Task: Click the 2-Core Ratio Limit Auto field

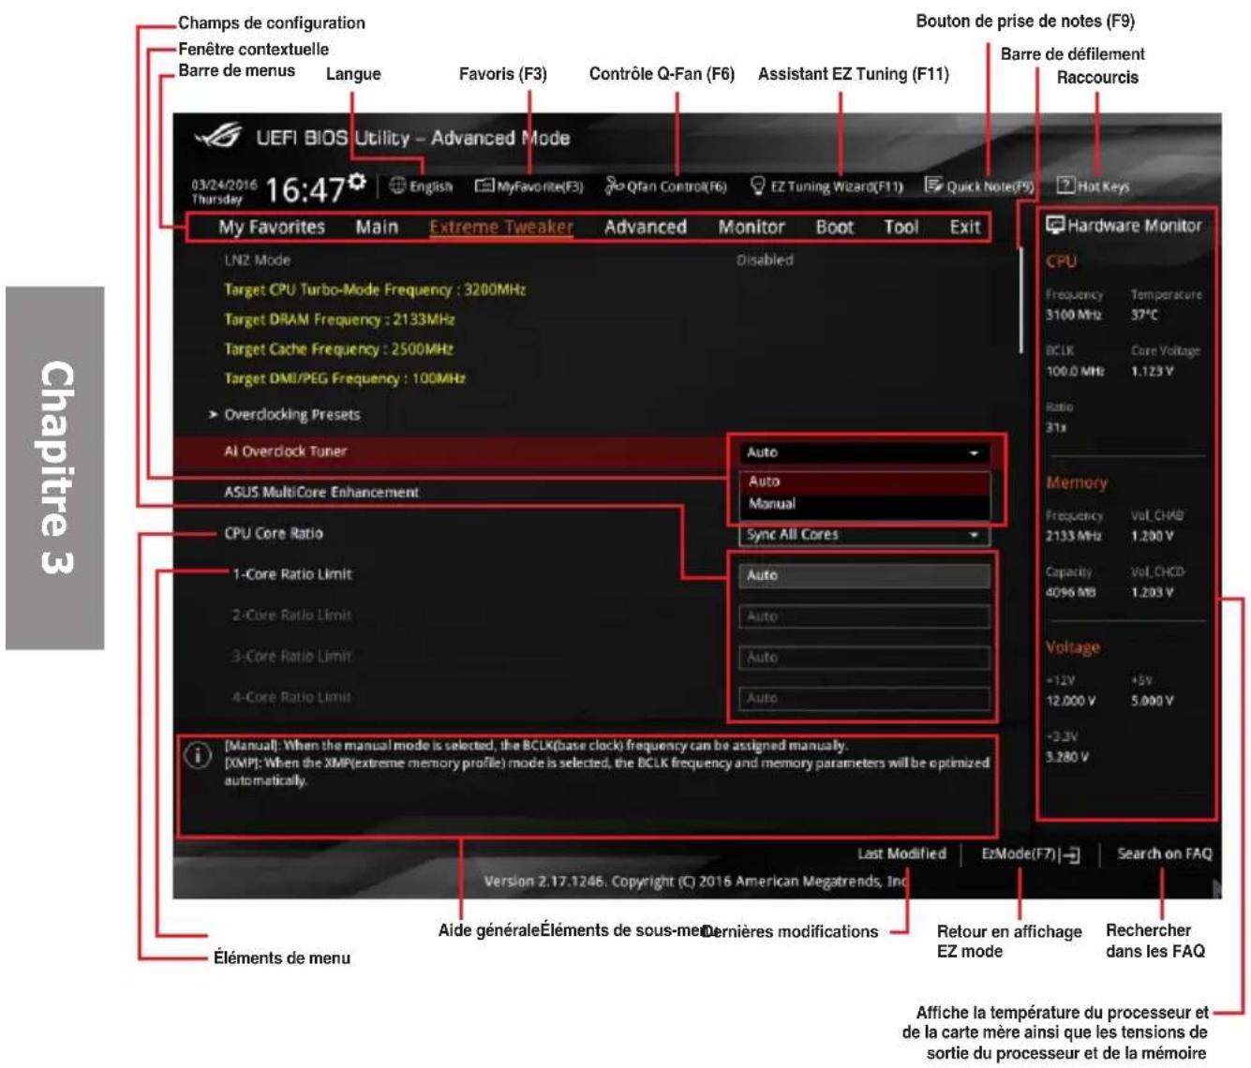Action: point(864,616)
